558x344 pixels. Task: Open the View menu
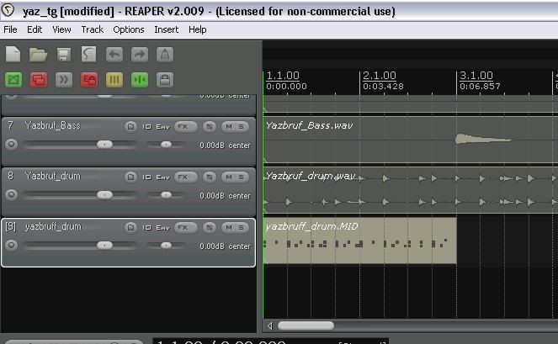click(x=61, y=29)
